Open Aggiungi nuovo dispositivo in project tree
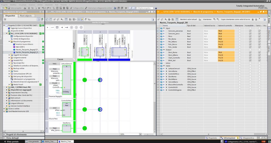The width and height of the screenshot is (271, 143). click(x=21, y=28)
